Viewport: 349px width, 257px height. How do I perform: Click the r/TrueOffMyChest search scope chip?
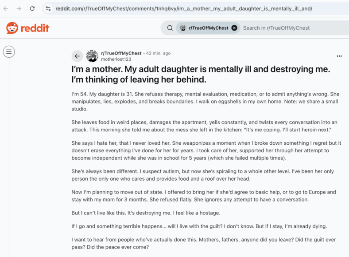pyautogui.click(x=208, y=28)
